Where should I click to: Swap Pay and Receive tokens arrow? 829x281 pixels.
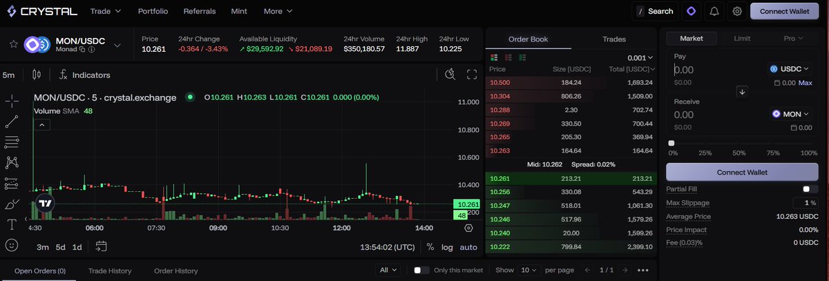(742, 91)
